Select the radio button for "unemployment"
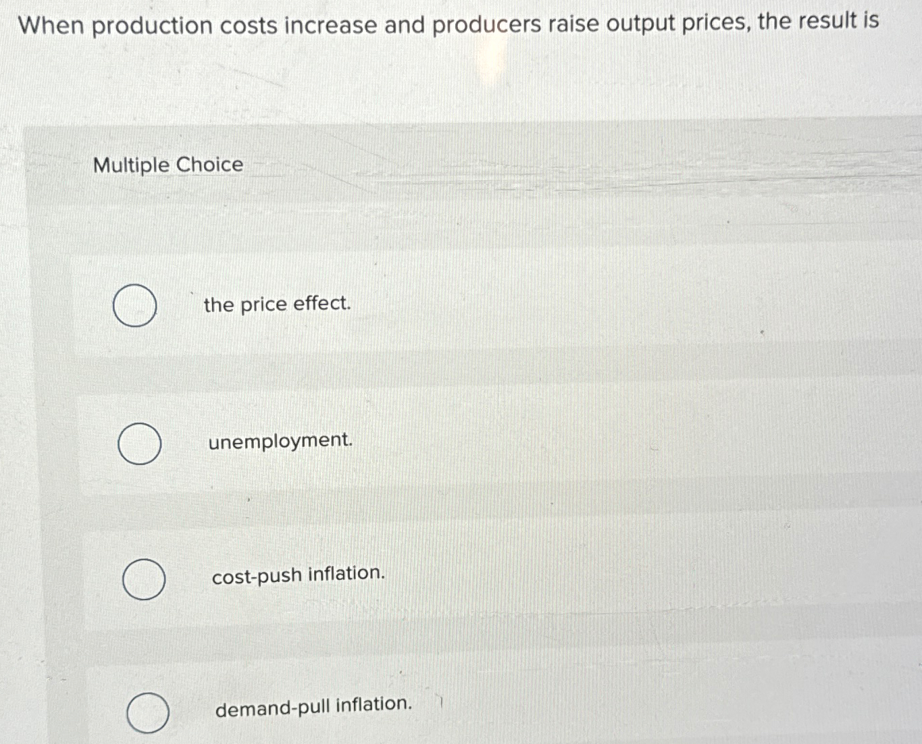922x744 pixels. 138,443
